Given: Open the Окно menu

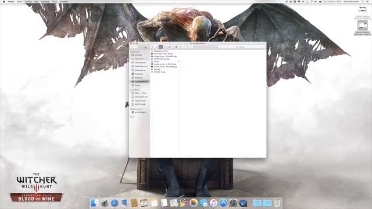Looking at the screenshot, I should click(55, 1).
